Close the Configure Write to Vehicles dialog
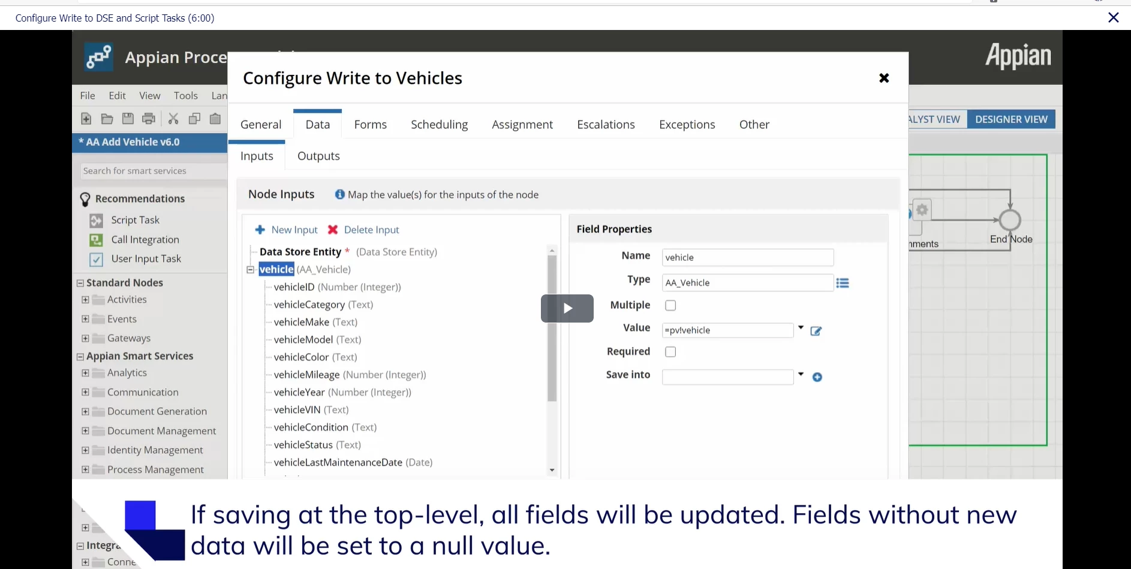The width and height of the screenshot is (1131, 569). point(884,78)
